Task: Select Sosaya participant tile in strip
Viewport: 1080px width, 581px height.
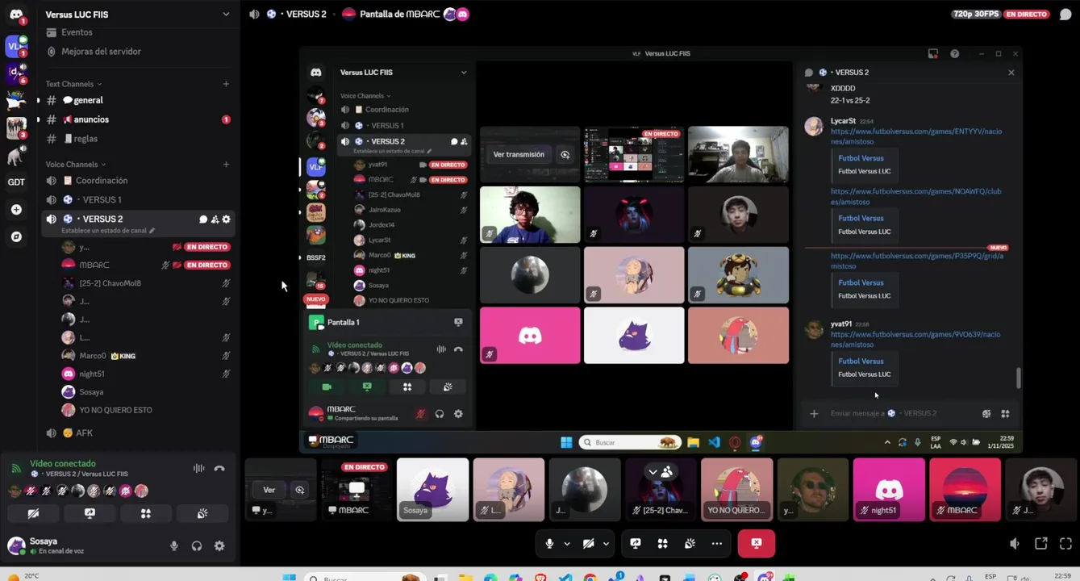Action: coord(432,489)
